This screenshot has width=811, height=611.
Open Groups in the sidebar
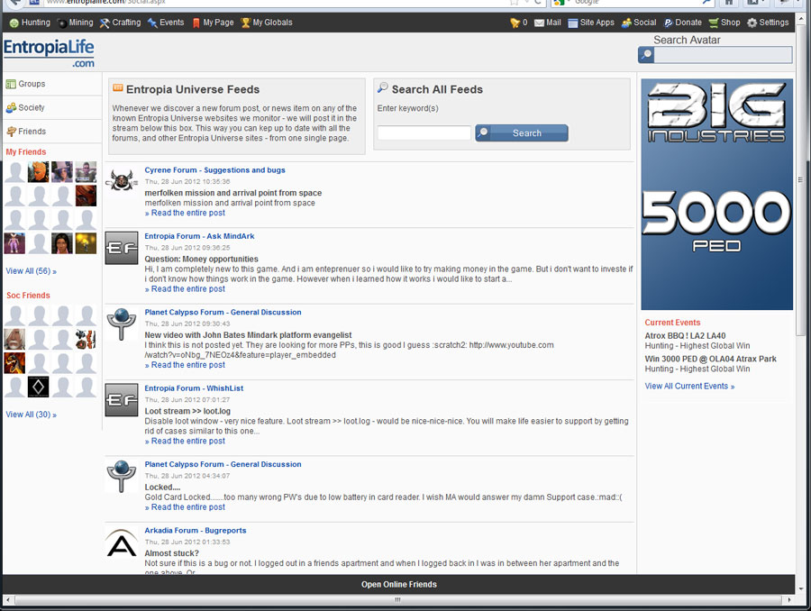[32, 84]
